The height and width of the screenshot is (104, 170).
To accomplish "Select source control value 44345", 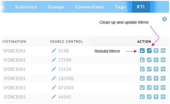I will [x=65, y=97].
